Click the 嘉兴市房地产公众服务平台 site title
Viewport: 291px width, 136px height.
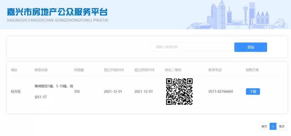pos(57,12)
